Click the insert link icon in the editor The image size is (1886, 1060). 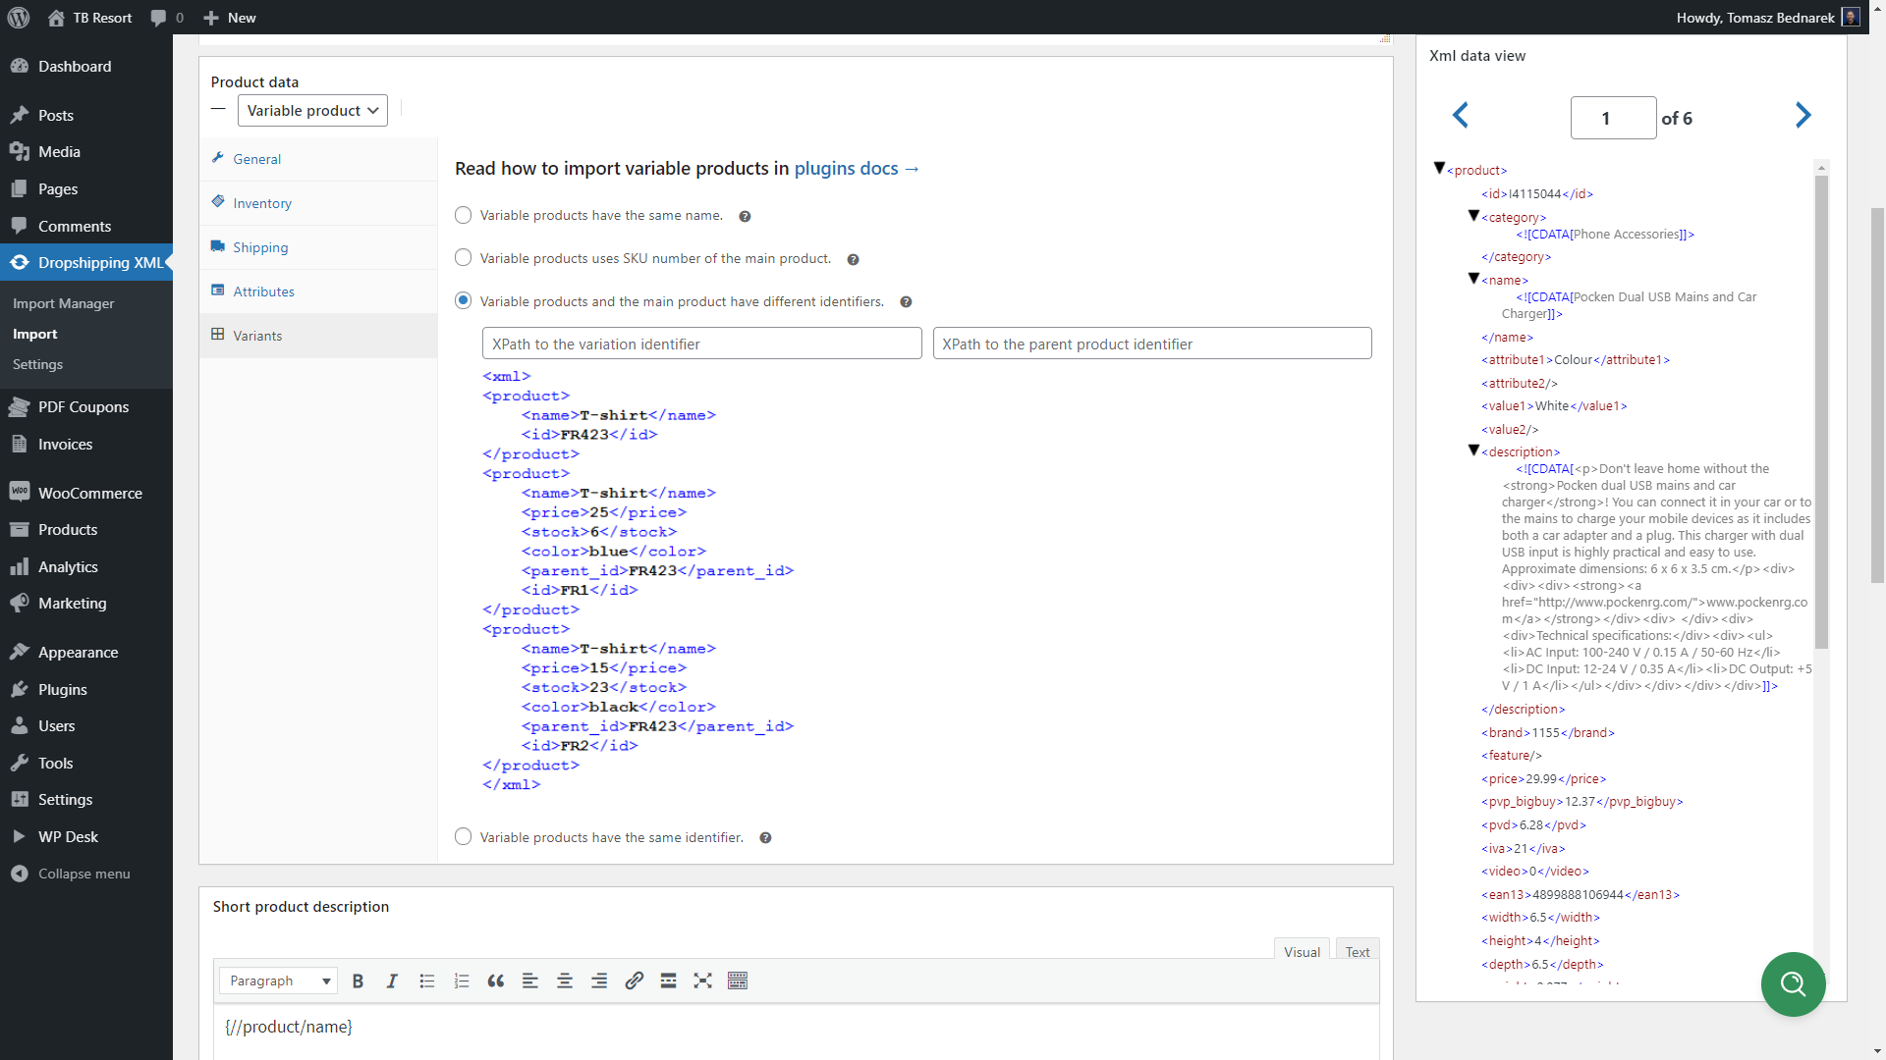(634, 980)
